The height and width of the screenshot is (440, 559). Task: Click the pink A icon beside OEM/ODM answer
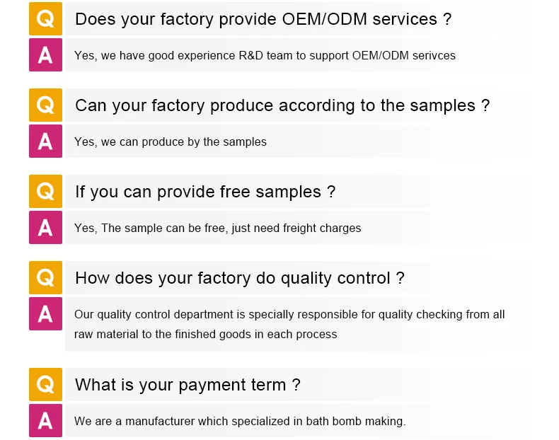click(x=45, y=54)
